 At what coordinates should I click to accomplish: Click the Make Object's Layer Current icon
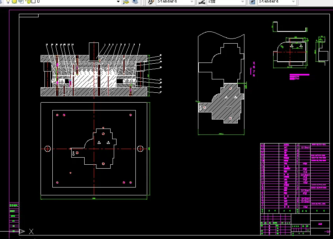pos(126,2)
